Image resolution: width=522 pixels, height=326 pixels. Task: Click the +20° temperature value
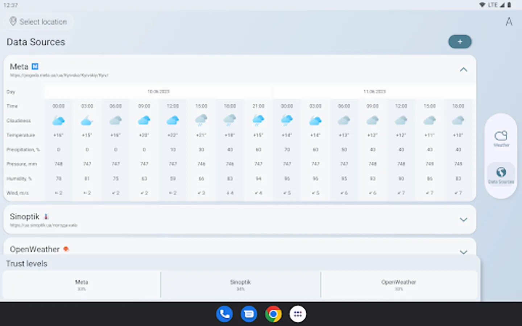point(144,135)
